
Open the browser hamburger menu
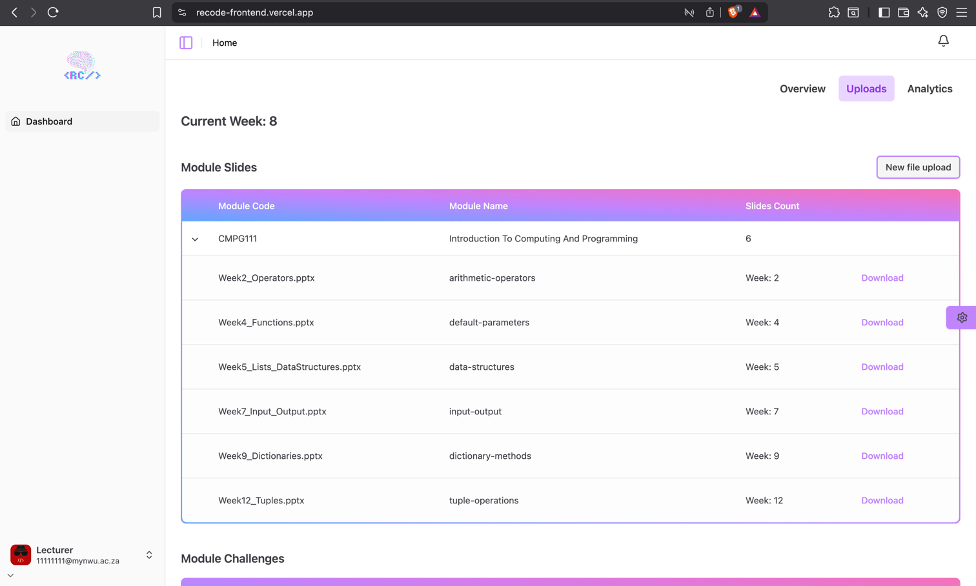click(x=962, y=12)
